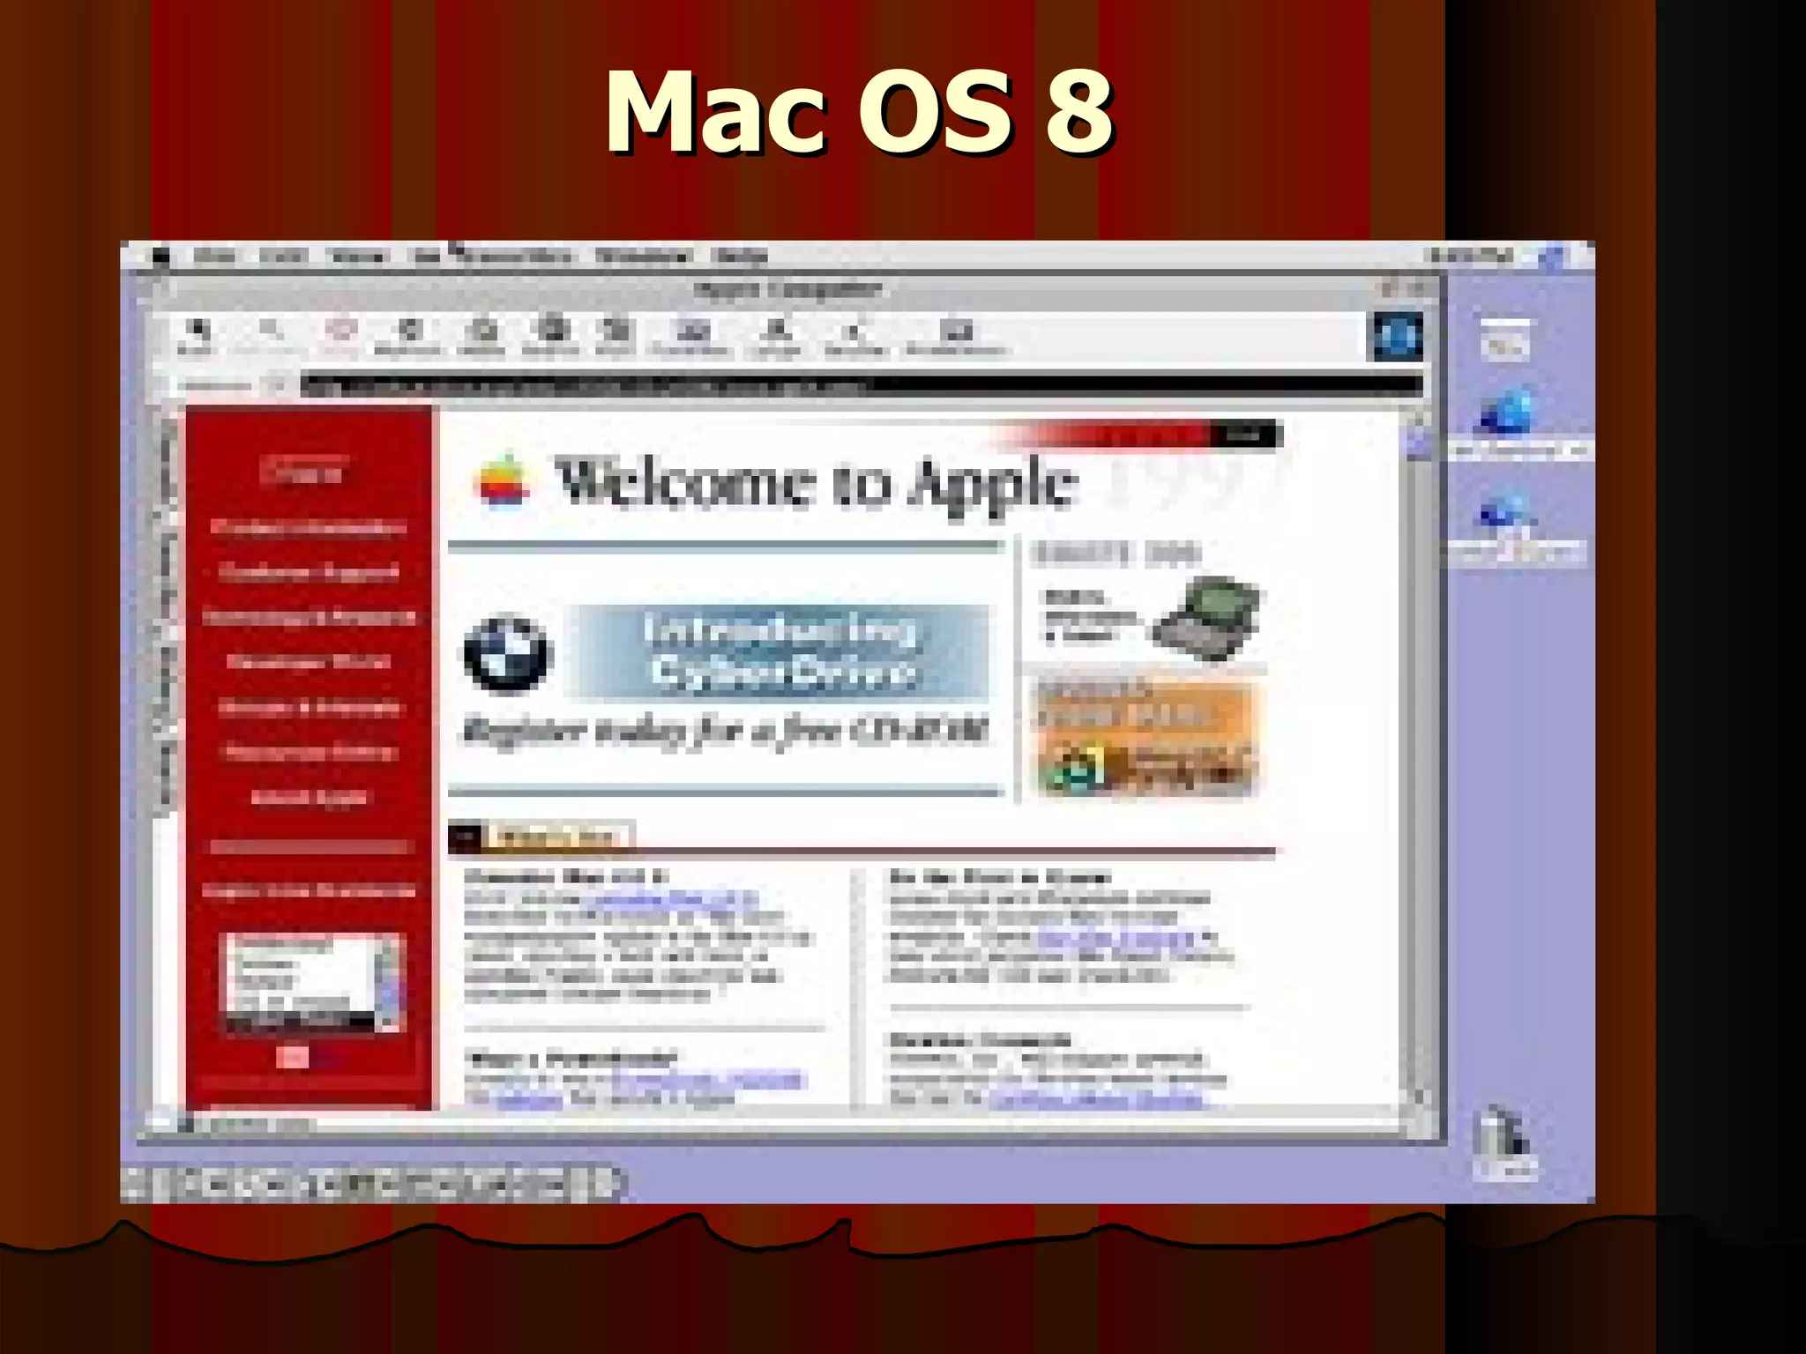The image size is (1806, 1354).
Task: Click the Customer Support sidebar link
Action: (x=309, y=572)
